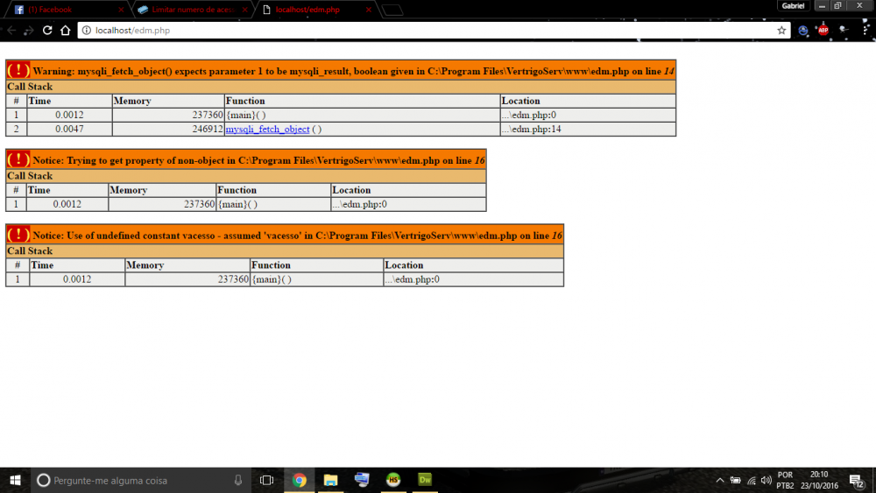Click the memory value 246912
The height and width of the screenshot is (493, 876).
[208, 129]
